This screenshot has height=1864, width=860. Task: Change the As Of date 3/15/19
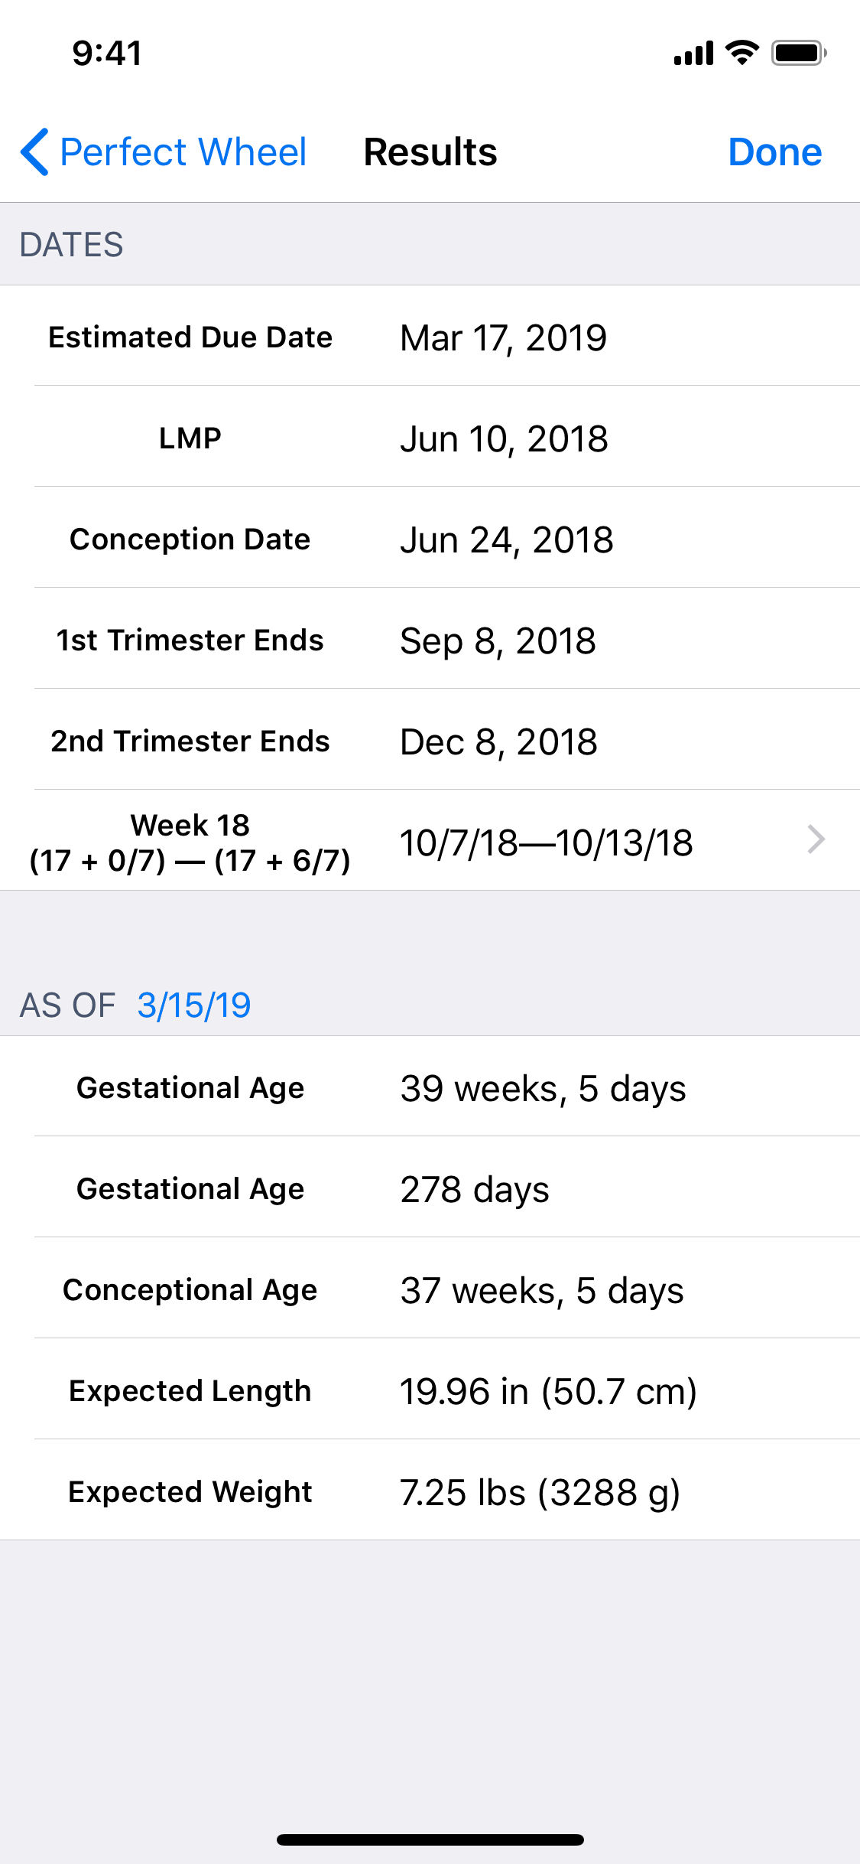(194, 1005)
